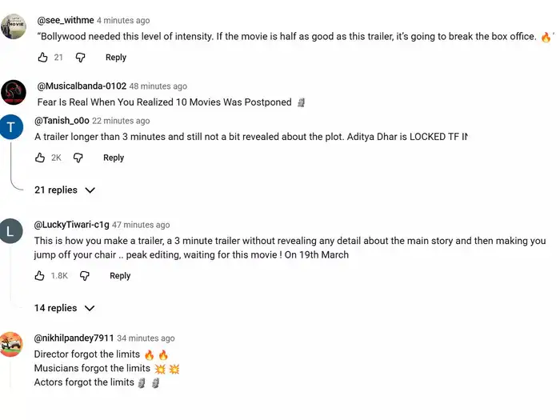
Task: Dislike the @LuckyTiwari-c1g comment
Action: tap(84, 276)
